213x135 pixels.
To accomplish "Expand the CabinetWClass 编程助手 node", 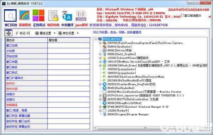I will 100,58.
